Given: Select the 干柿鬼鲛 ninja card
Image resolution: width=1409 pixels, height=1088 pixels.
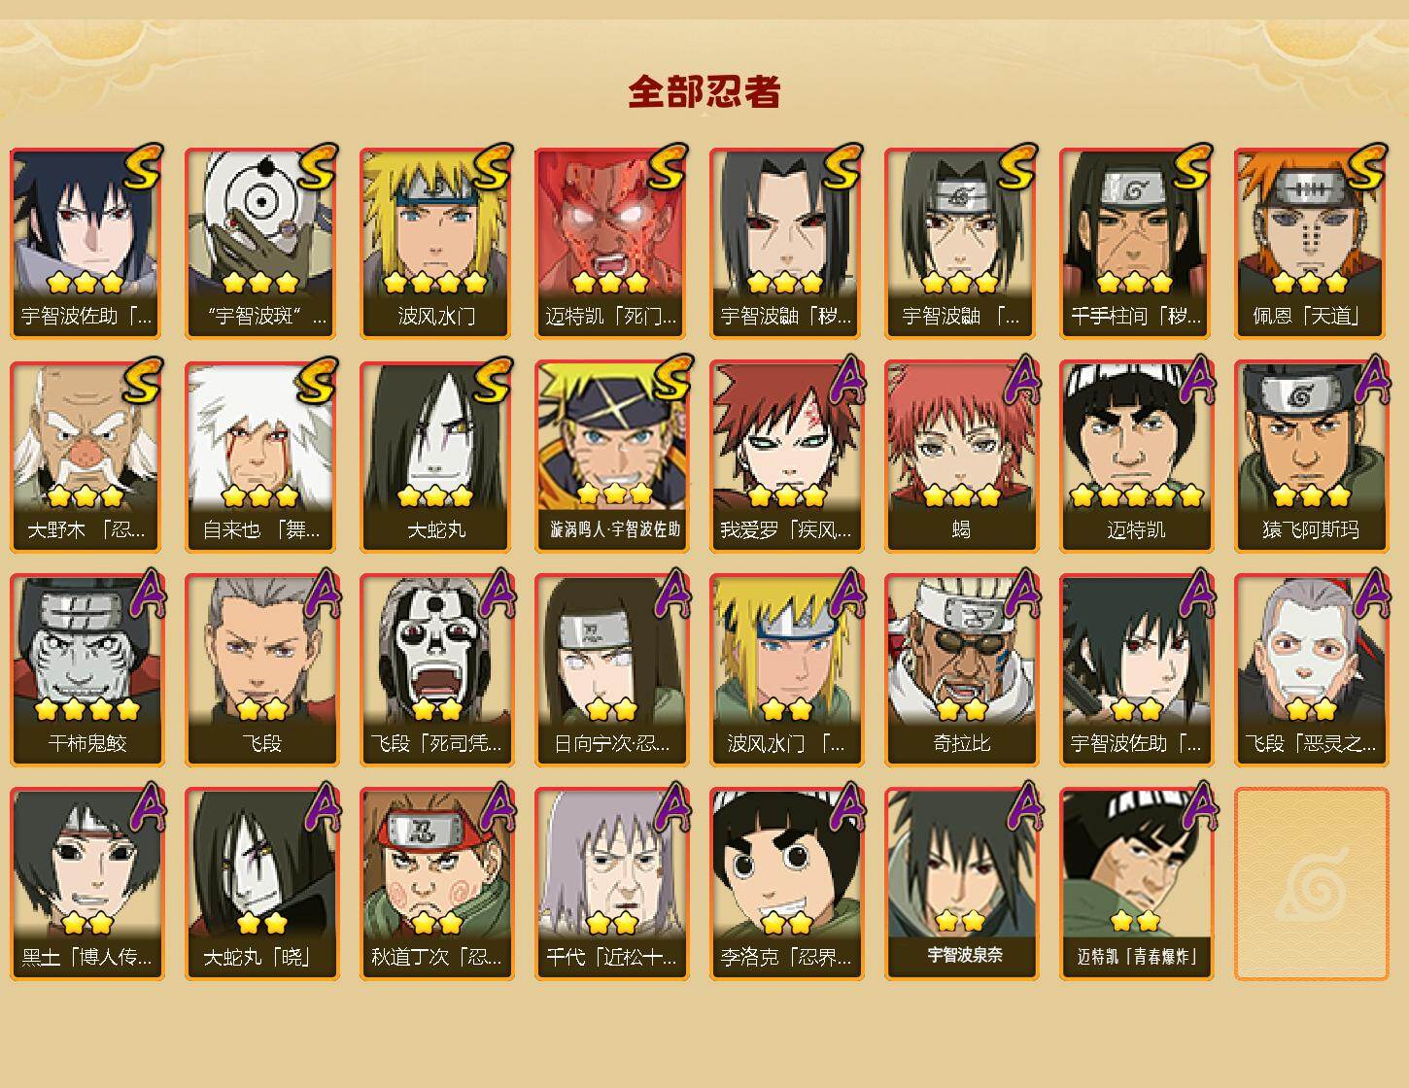Looking at the screenshot, I should click(x=86, y=670).
